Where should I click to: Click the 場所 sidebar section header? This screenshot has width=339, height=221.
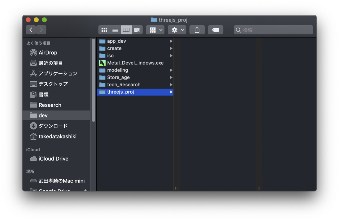pos(30,171)
